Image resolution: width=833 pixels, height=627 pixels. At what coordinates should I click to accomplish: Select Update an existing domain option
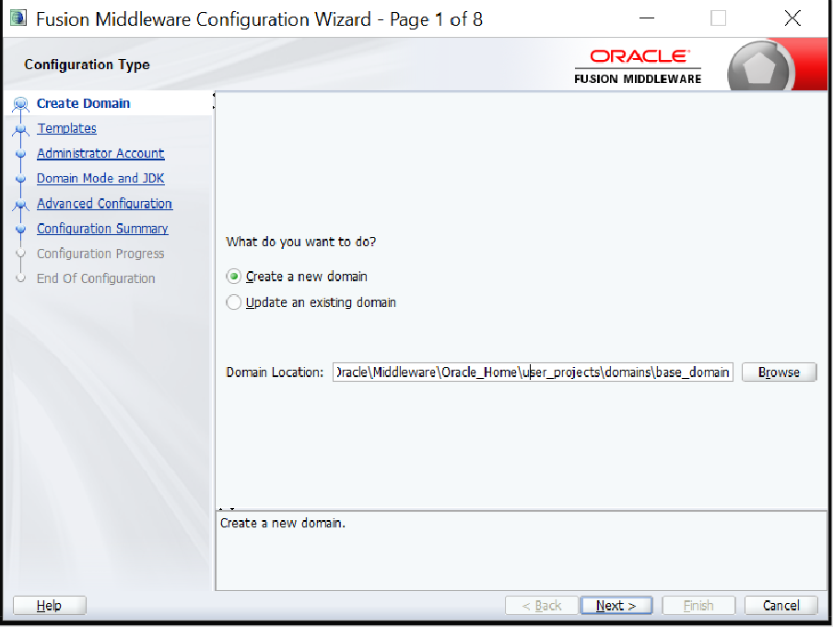pos(234,302)
